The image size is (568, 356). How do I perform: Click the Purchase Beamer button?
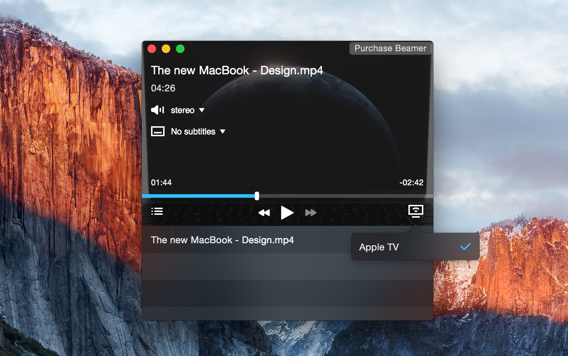pyautogui.click(x=390, y=48)
